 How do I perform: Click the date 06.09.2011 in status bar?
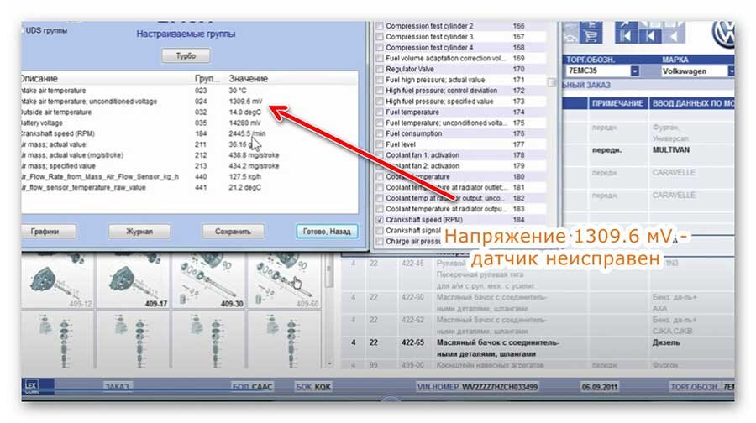coord(599,387)
